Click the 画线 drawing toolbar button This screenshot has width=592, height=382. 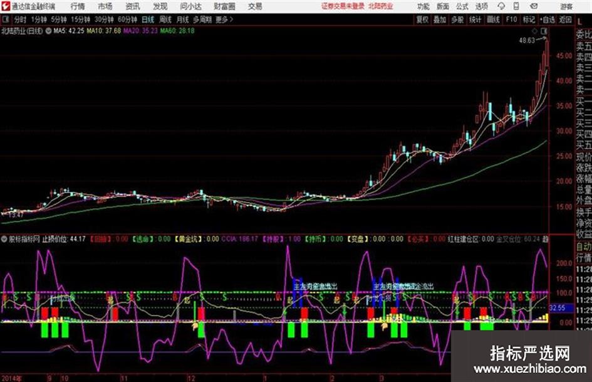click(x=494, y=19)
